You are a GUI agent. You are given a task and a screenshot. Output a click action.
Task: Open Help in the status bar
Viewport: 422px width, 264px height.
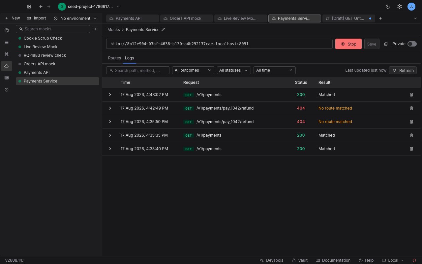(366, 260)
